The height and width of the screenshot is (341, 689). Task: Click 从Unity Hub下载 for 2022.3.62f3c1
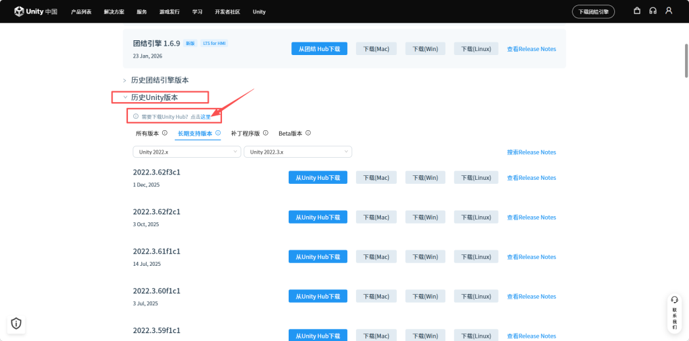(x=318, y=177)
